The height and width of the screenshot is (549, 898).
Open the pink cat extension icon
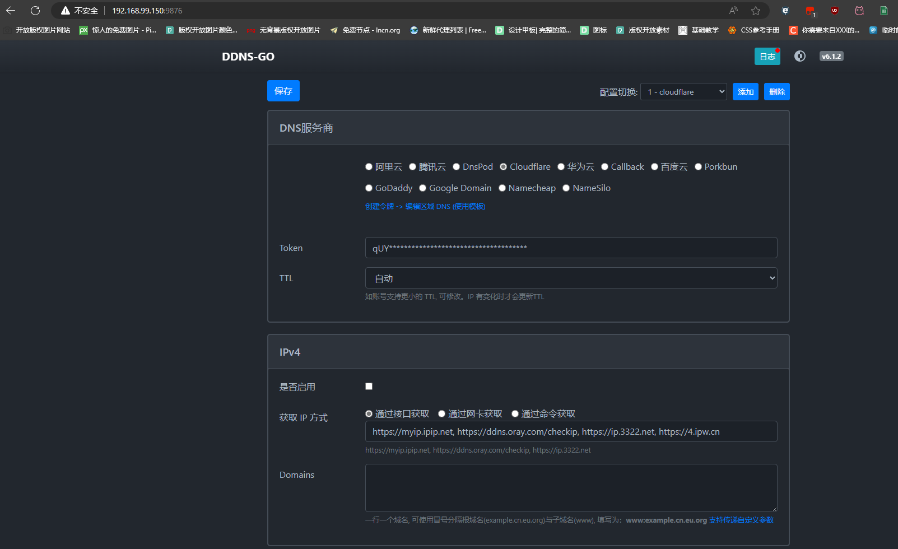859,10
